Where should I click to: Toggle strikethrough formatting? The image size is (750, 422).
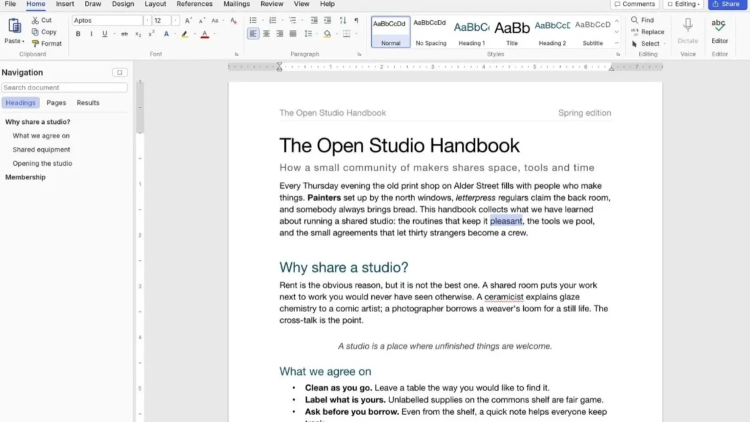124,34
